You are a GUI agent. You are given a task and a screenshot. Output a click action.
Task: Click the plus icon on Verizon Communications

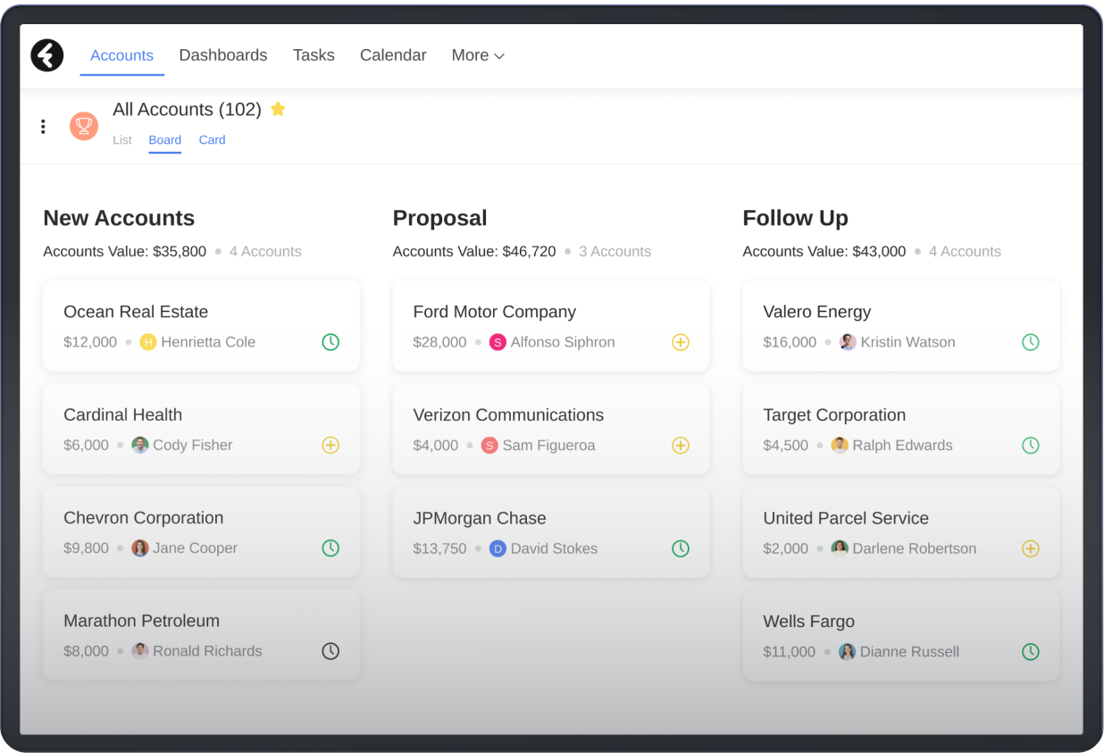[x=681, y=445]
